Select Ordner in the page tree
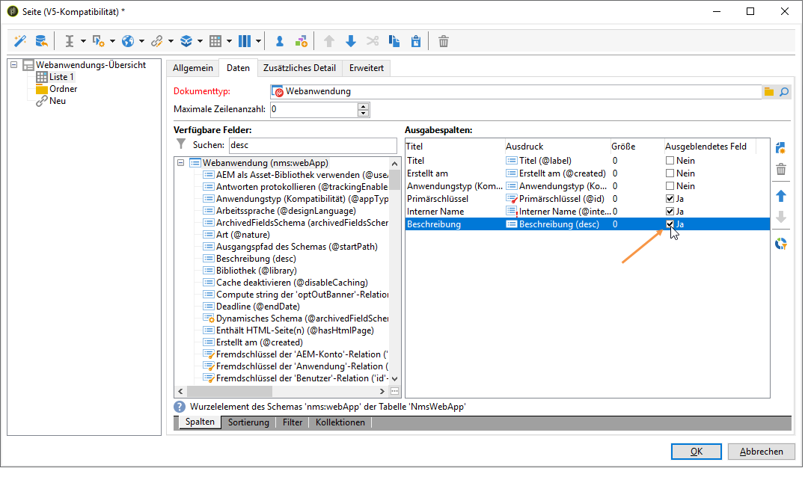Viewport: 811px width, 477px height. [x=63, y=89]
